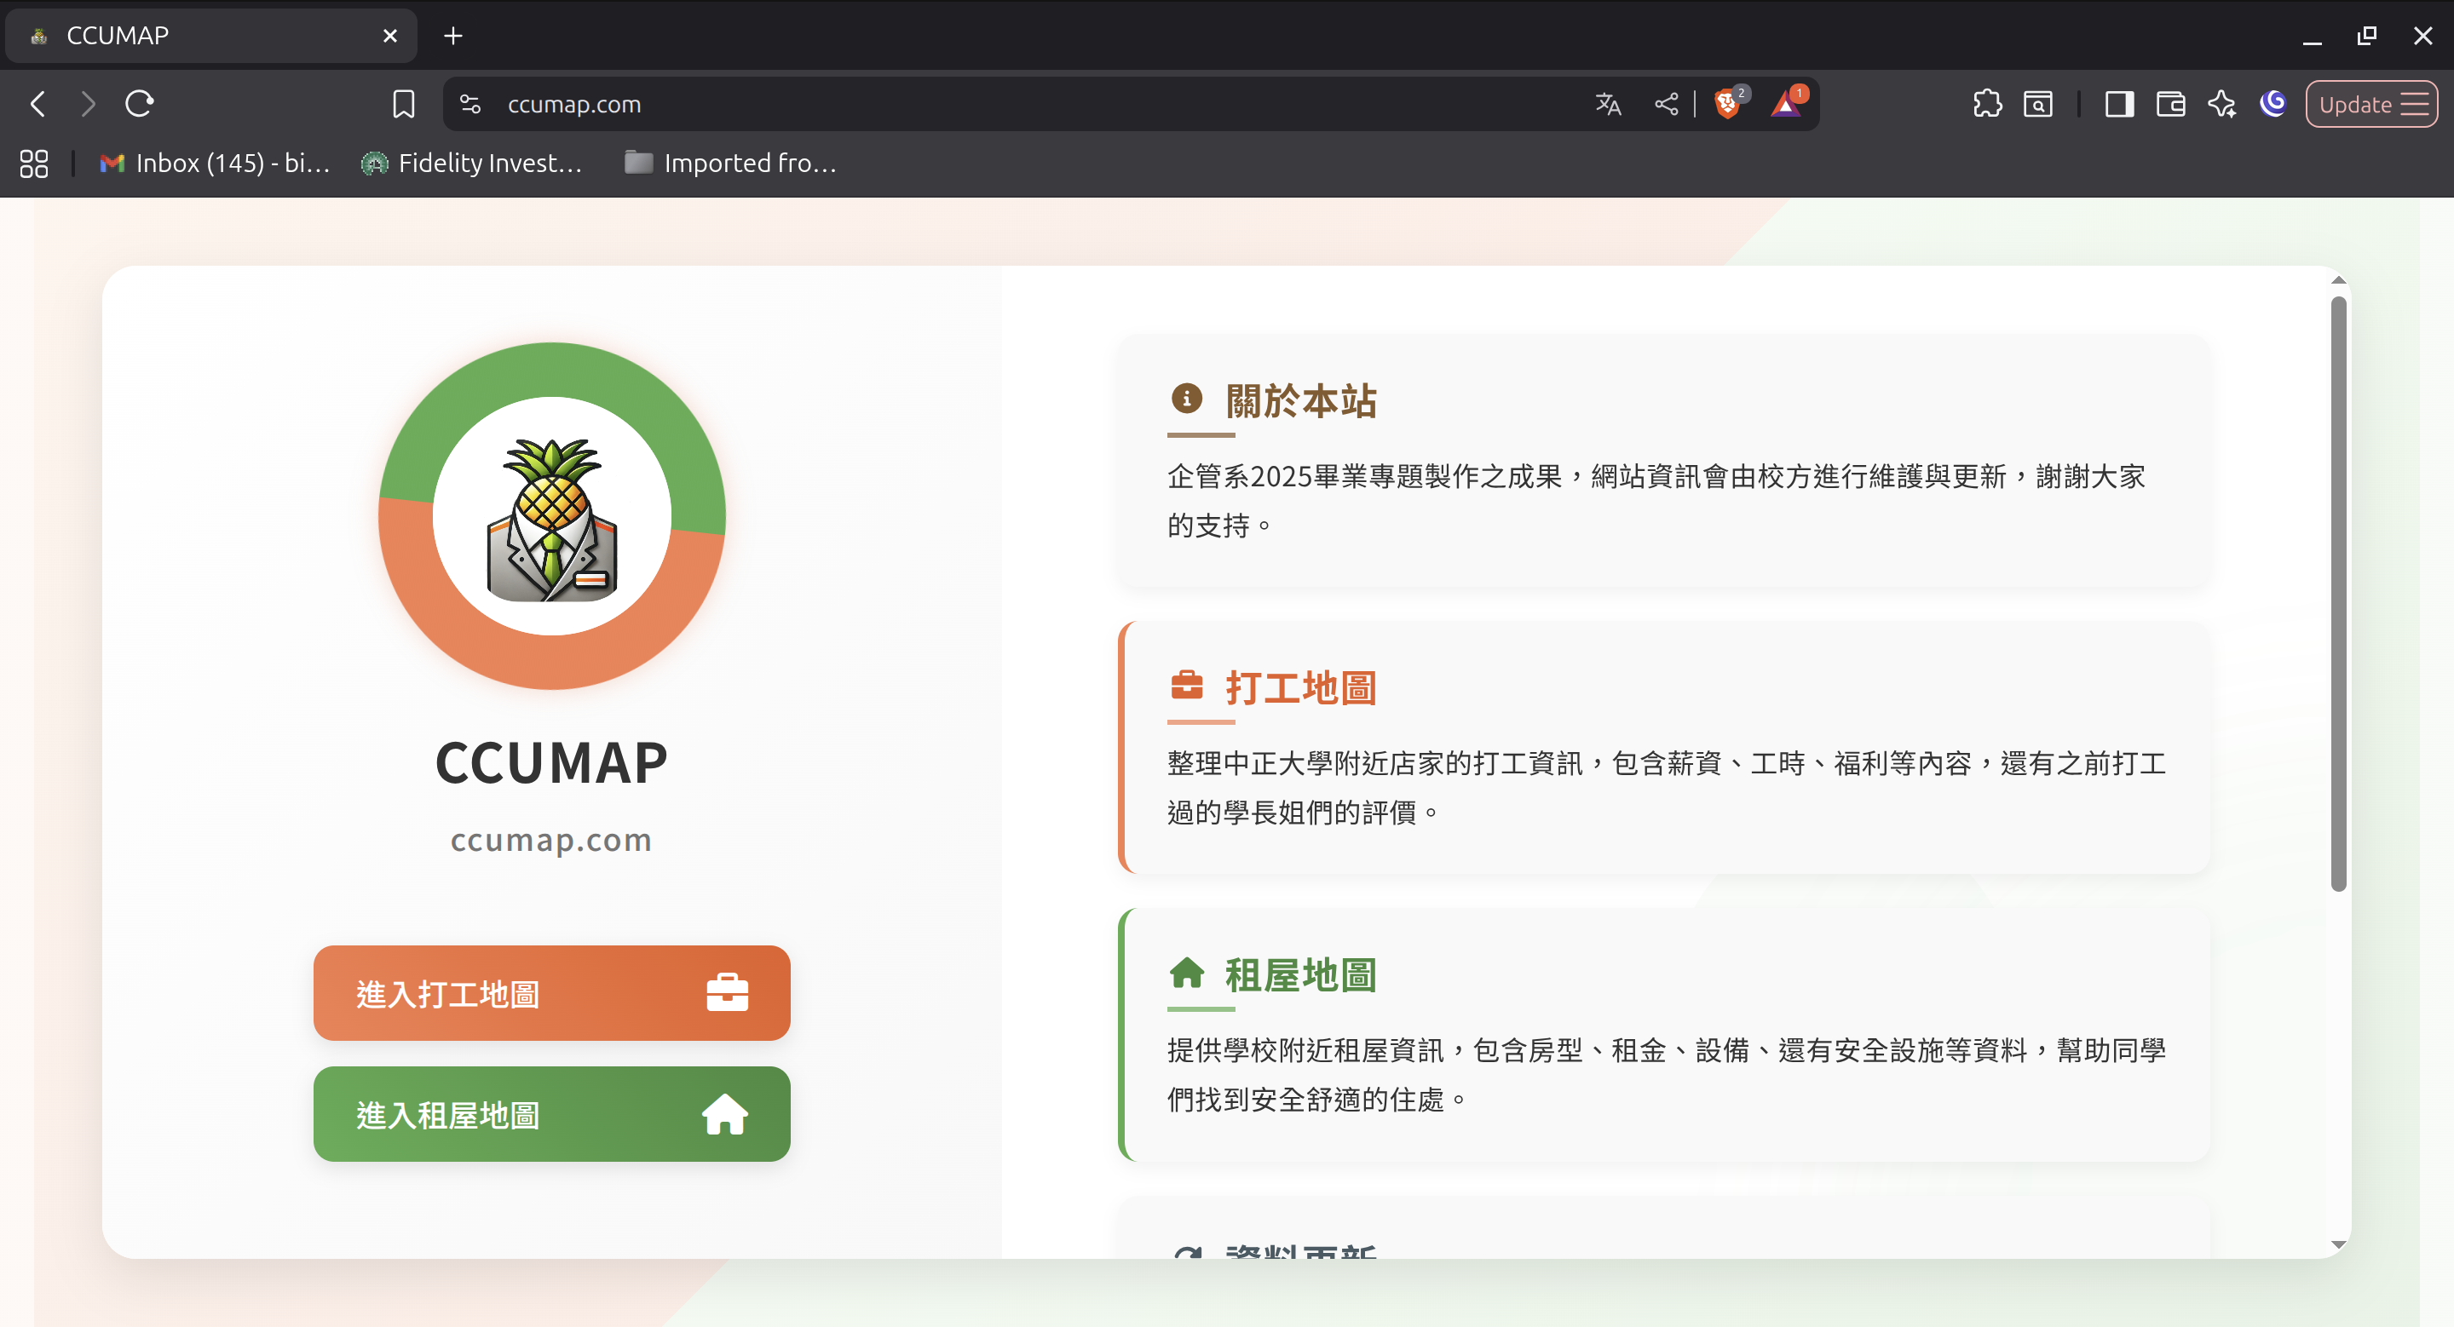Click 進入租屋地圖 green button
Viewport: 2454px width, 1327px height.
[550, 1115]
